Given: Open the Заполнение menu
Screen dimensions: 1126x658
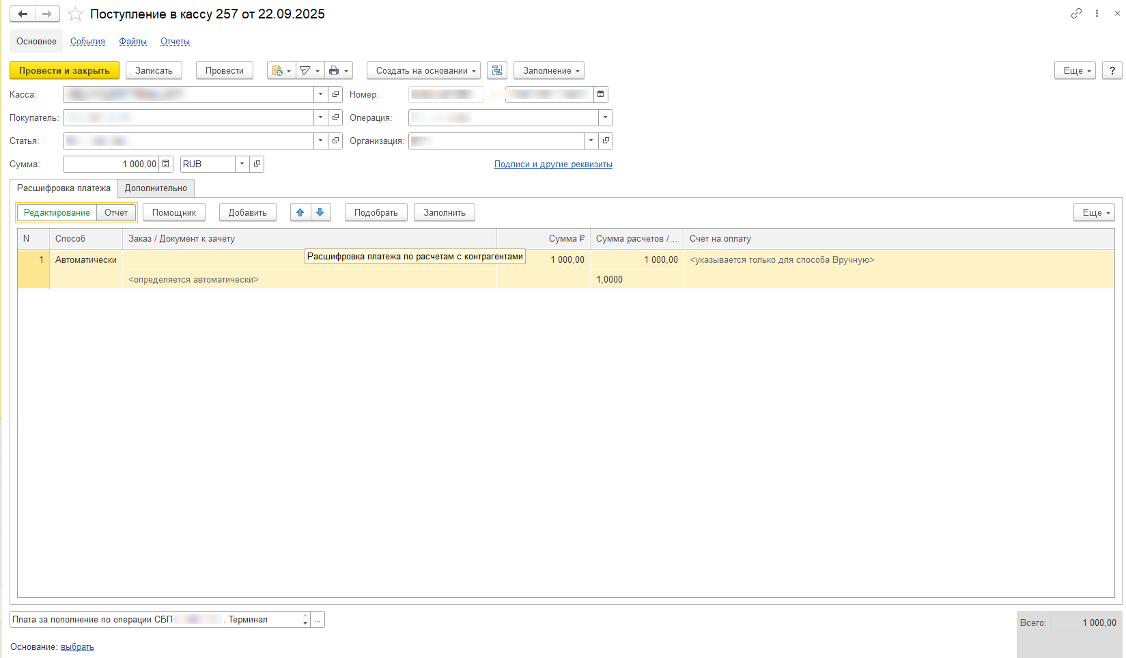Looking at the screenshot, I should click(549, 71).
